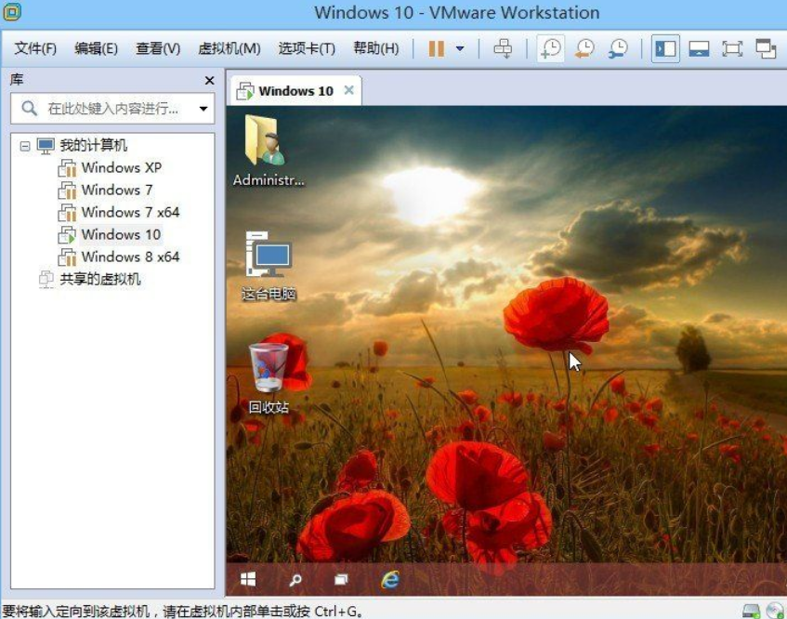Click the library search input field
This screenshot has width=787, height=619.
113,108
